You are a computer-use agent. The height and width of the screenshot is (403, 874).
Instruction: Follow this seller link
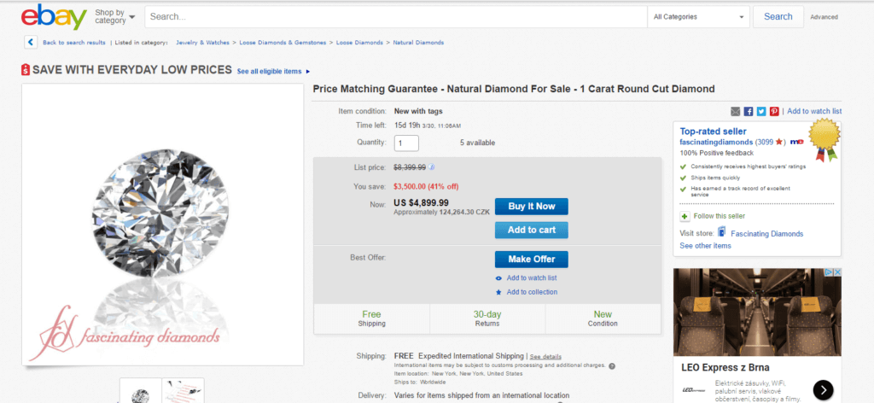719,216
